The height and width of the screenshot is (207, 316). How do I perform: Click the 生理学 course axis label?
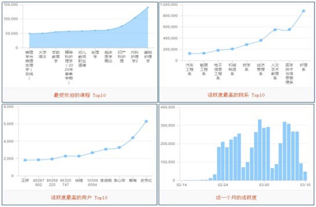(x=95, y=54)
